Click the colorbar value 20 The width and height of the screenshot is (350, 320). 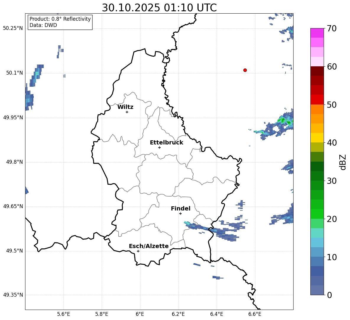pyautogui.click(x=332, y=219)
